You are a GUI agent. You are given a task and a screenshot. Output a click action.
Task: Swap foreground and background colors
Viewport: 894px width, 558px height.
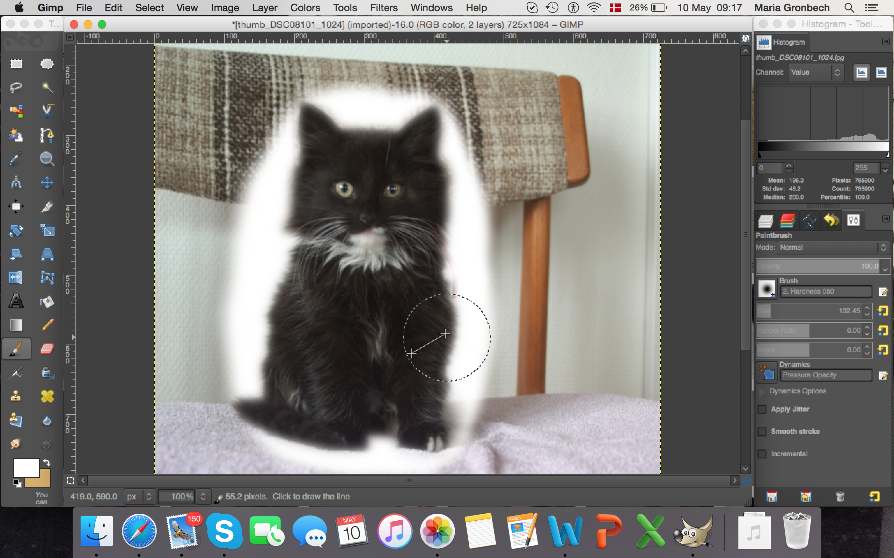pyautogui.click(x=47, y=462)
